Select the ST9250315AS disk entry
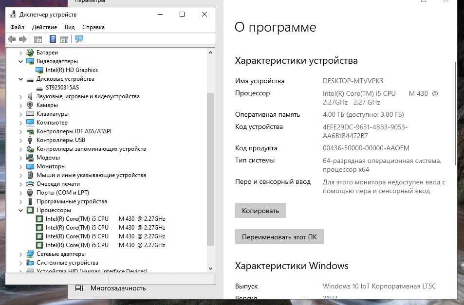 click(62, 88)
